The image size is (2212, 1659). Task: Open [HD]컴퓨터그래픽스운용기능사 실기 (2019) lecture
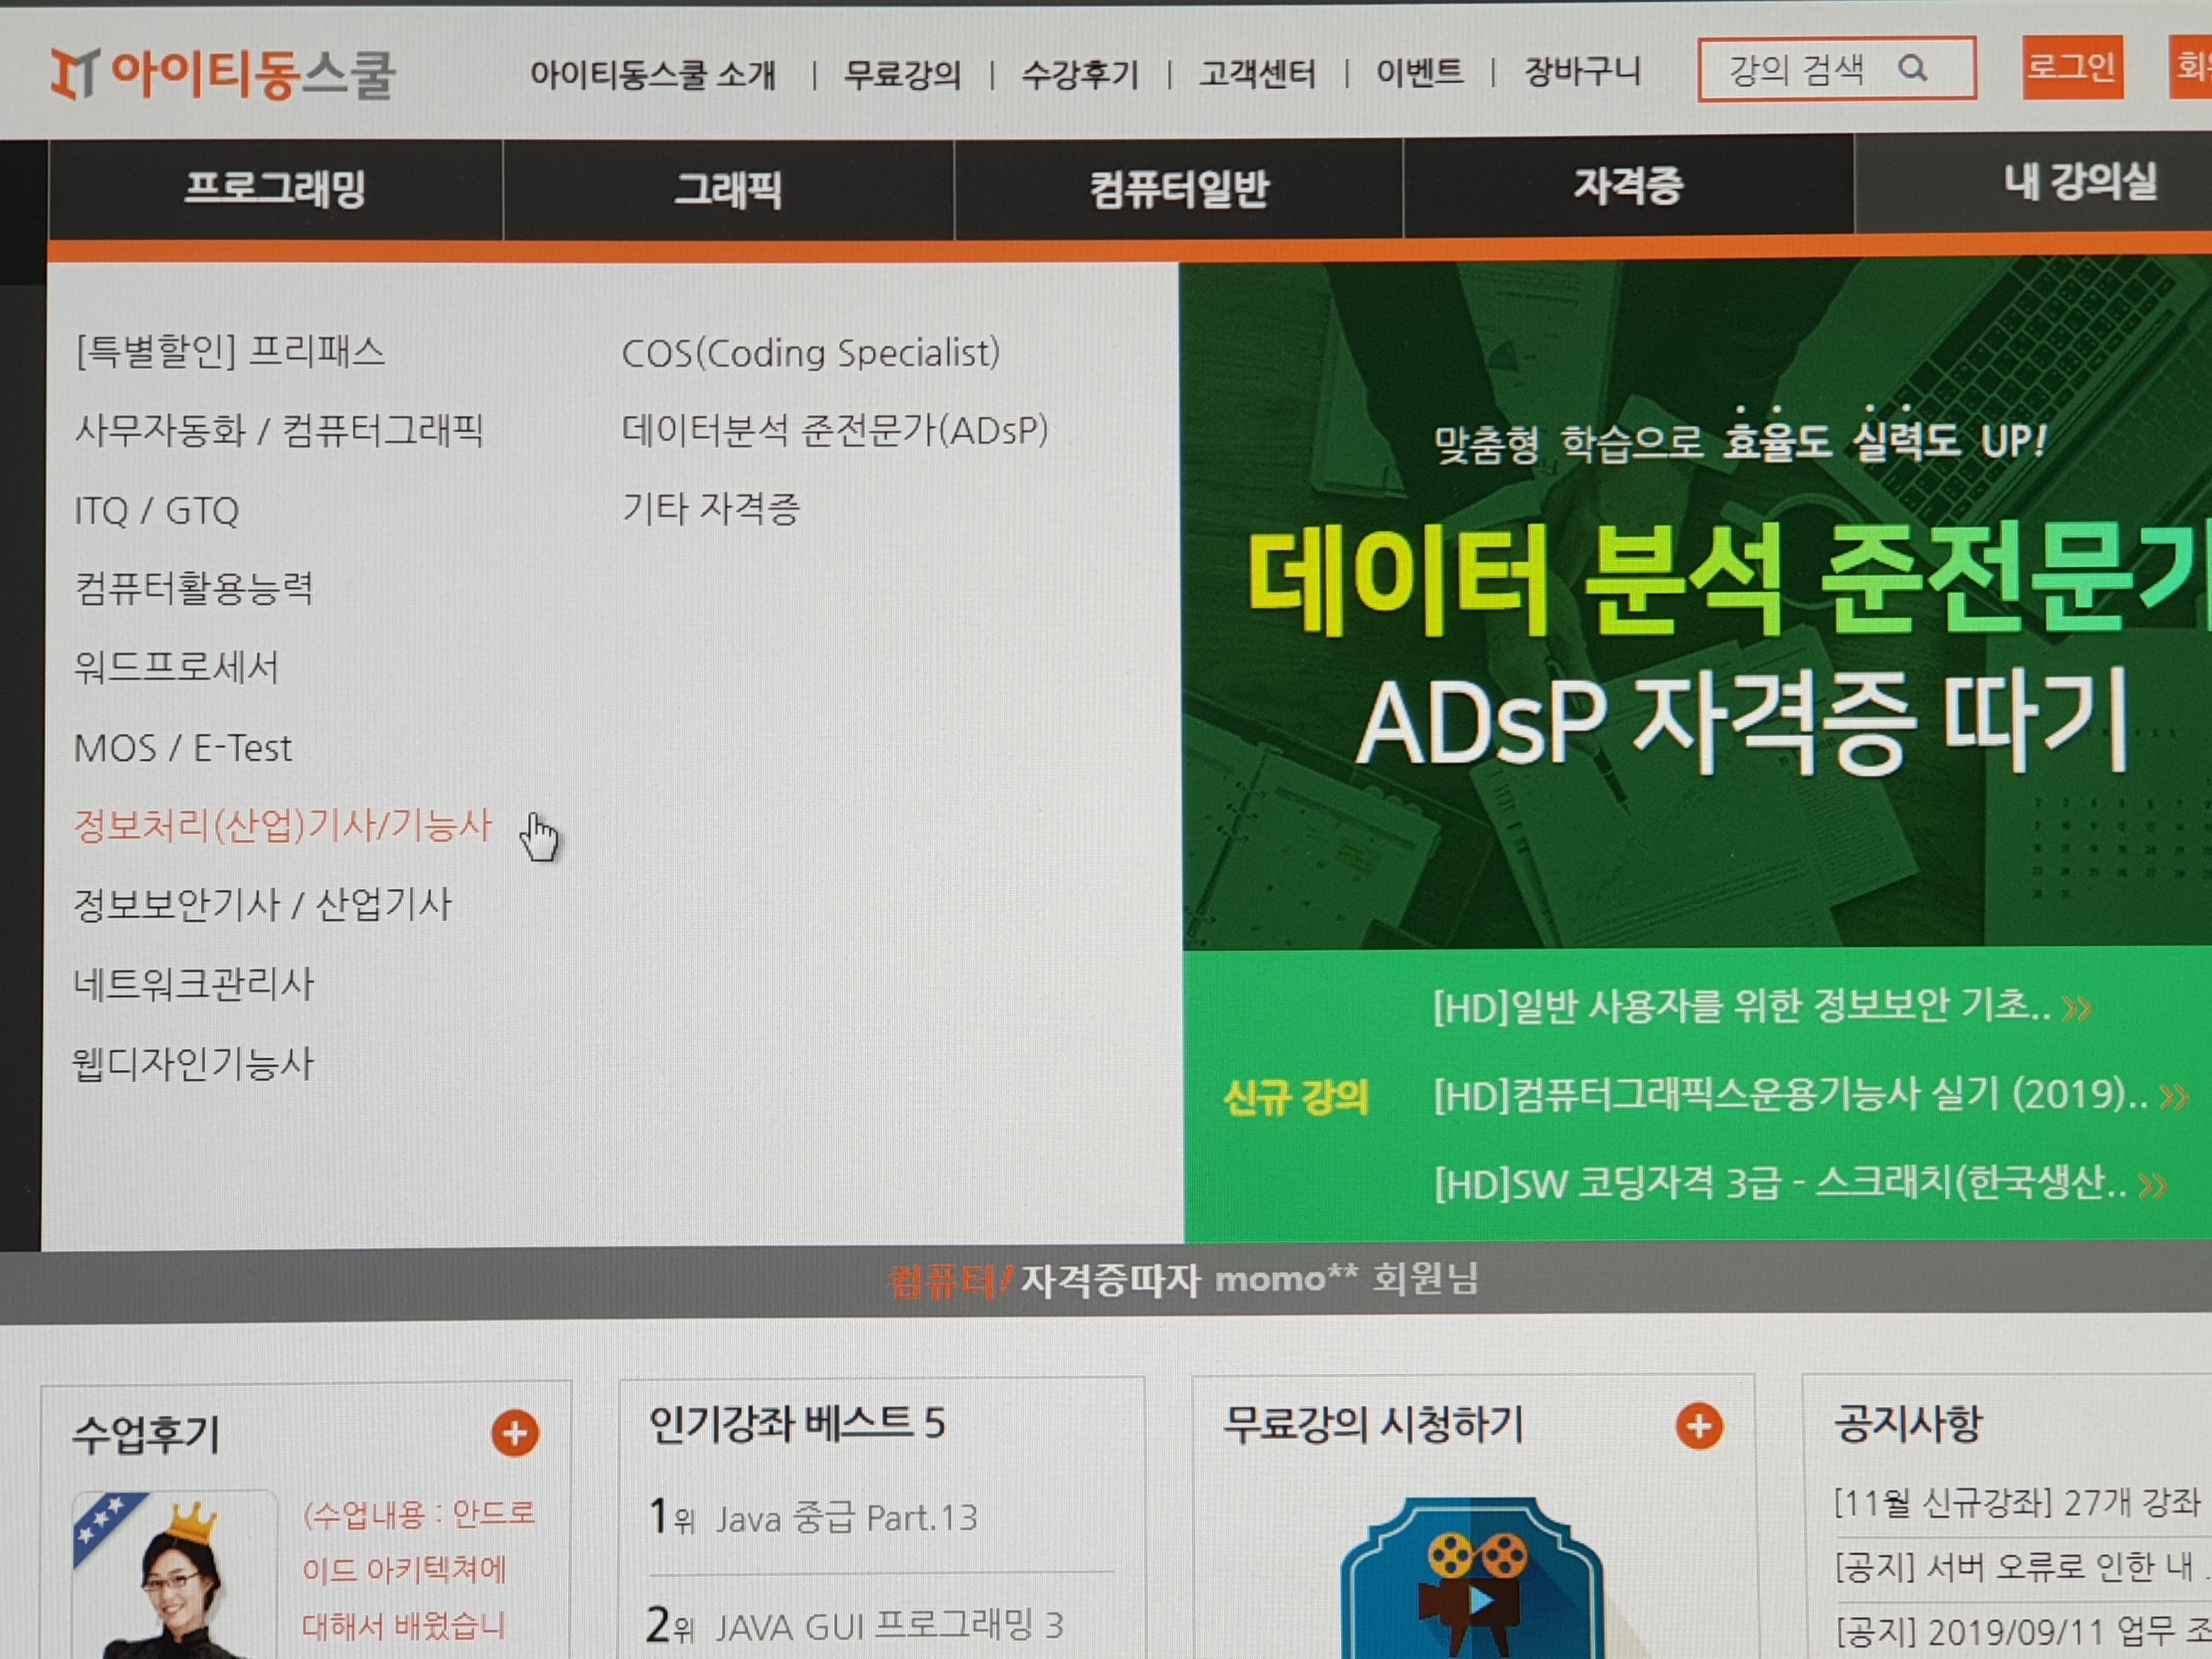pyautogui.click(x=1790, y=1096)
